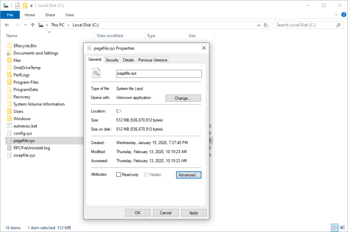Select the Program Files folder icon
The width and height of the screenshot is (348, 232).
[10, 82]
